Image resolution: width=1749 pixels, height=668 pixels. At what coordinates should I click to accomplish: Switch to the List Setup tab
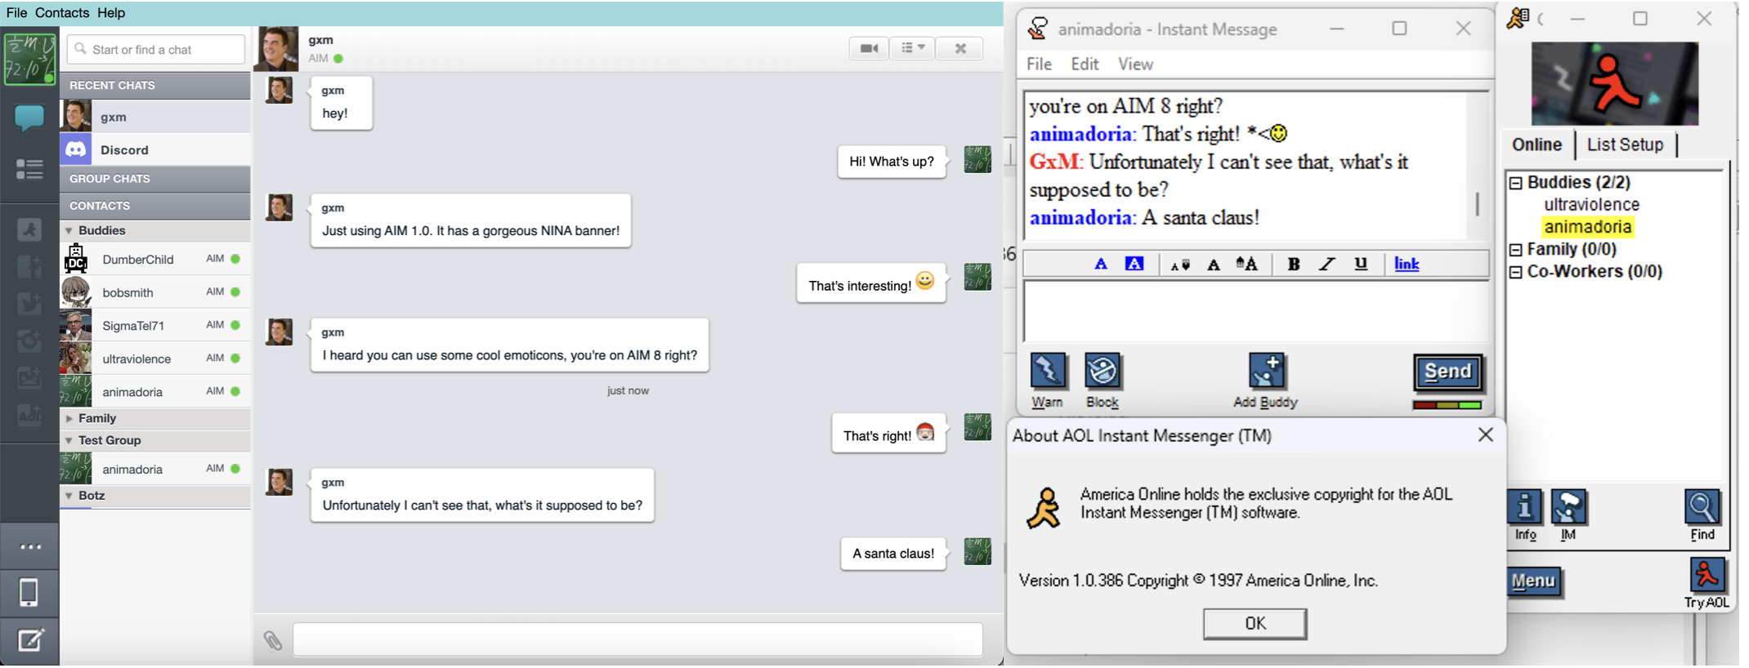click(x=1625, y=145)
